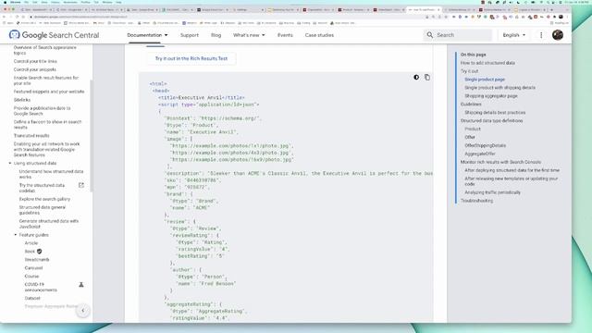Open Translated results sidebar link

pos(31,136)
